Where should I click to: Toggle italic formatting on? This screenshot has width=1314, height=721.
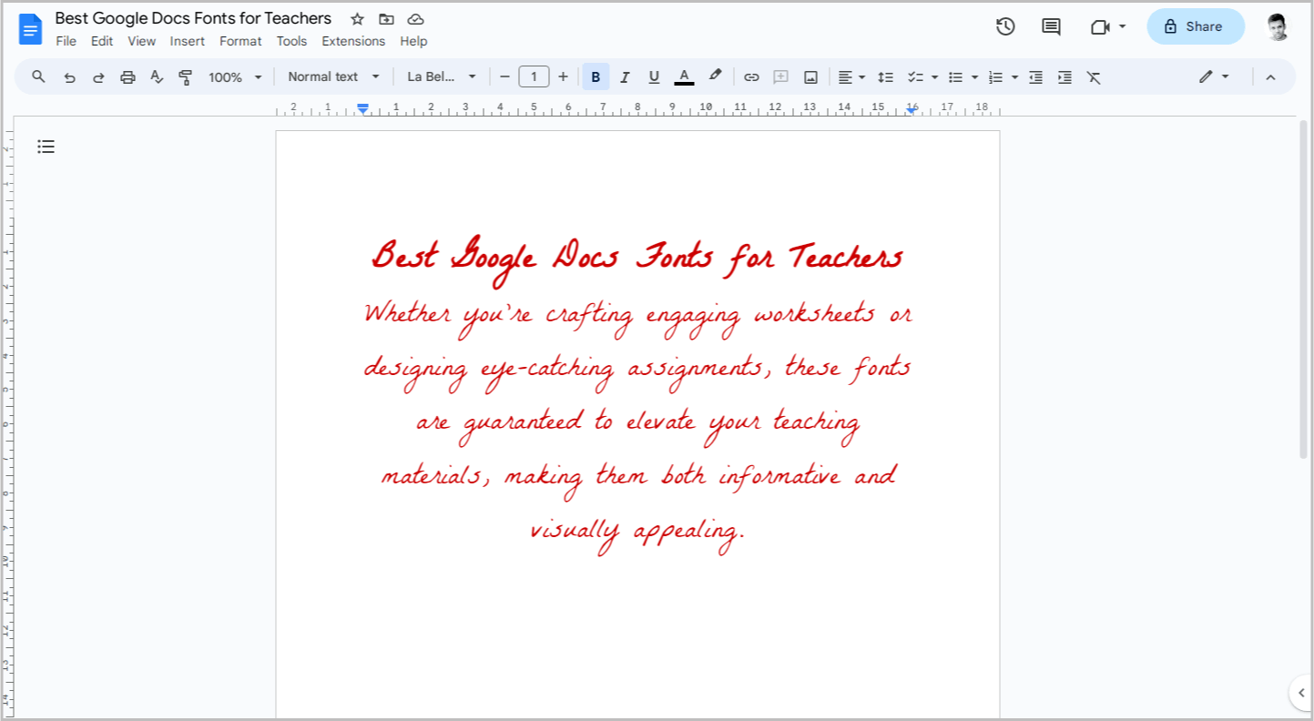[x=625, y=76]
